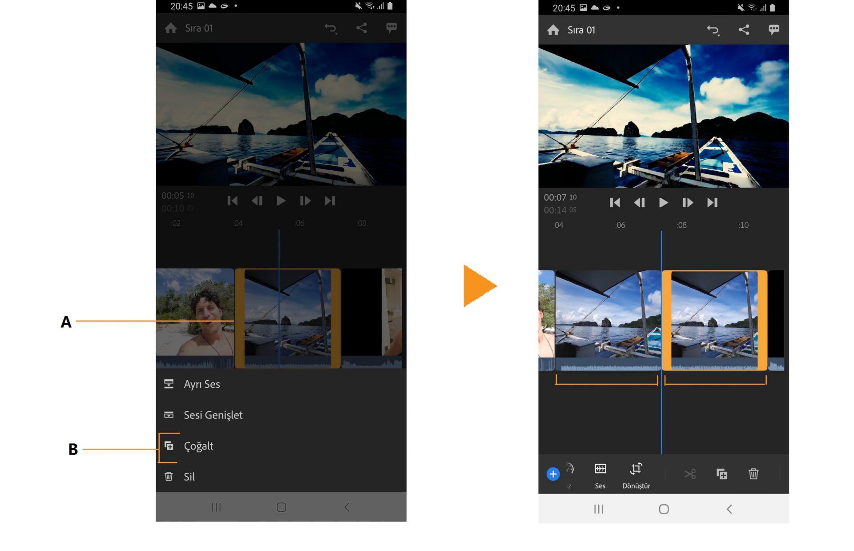Select the orange highlighted duplicated clip
The height and width of the screenshot is (551, 854).
tap(714, 320)
